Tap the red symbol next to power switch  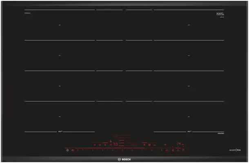pyautogui.click(x=73, y=150)
